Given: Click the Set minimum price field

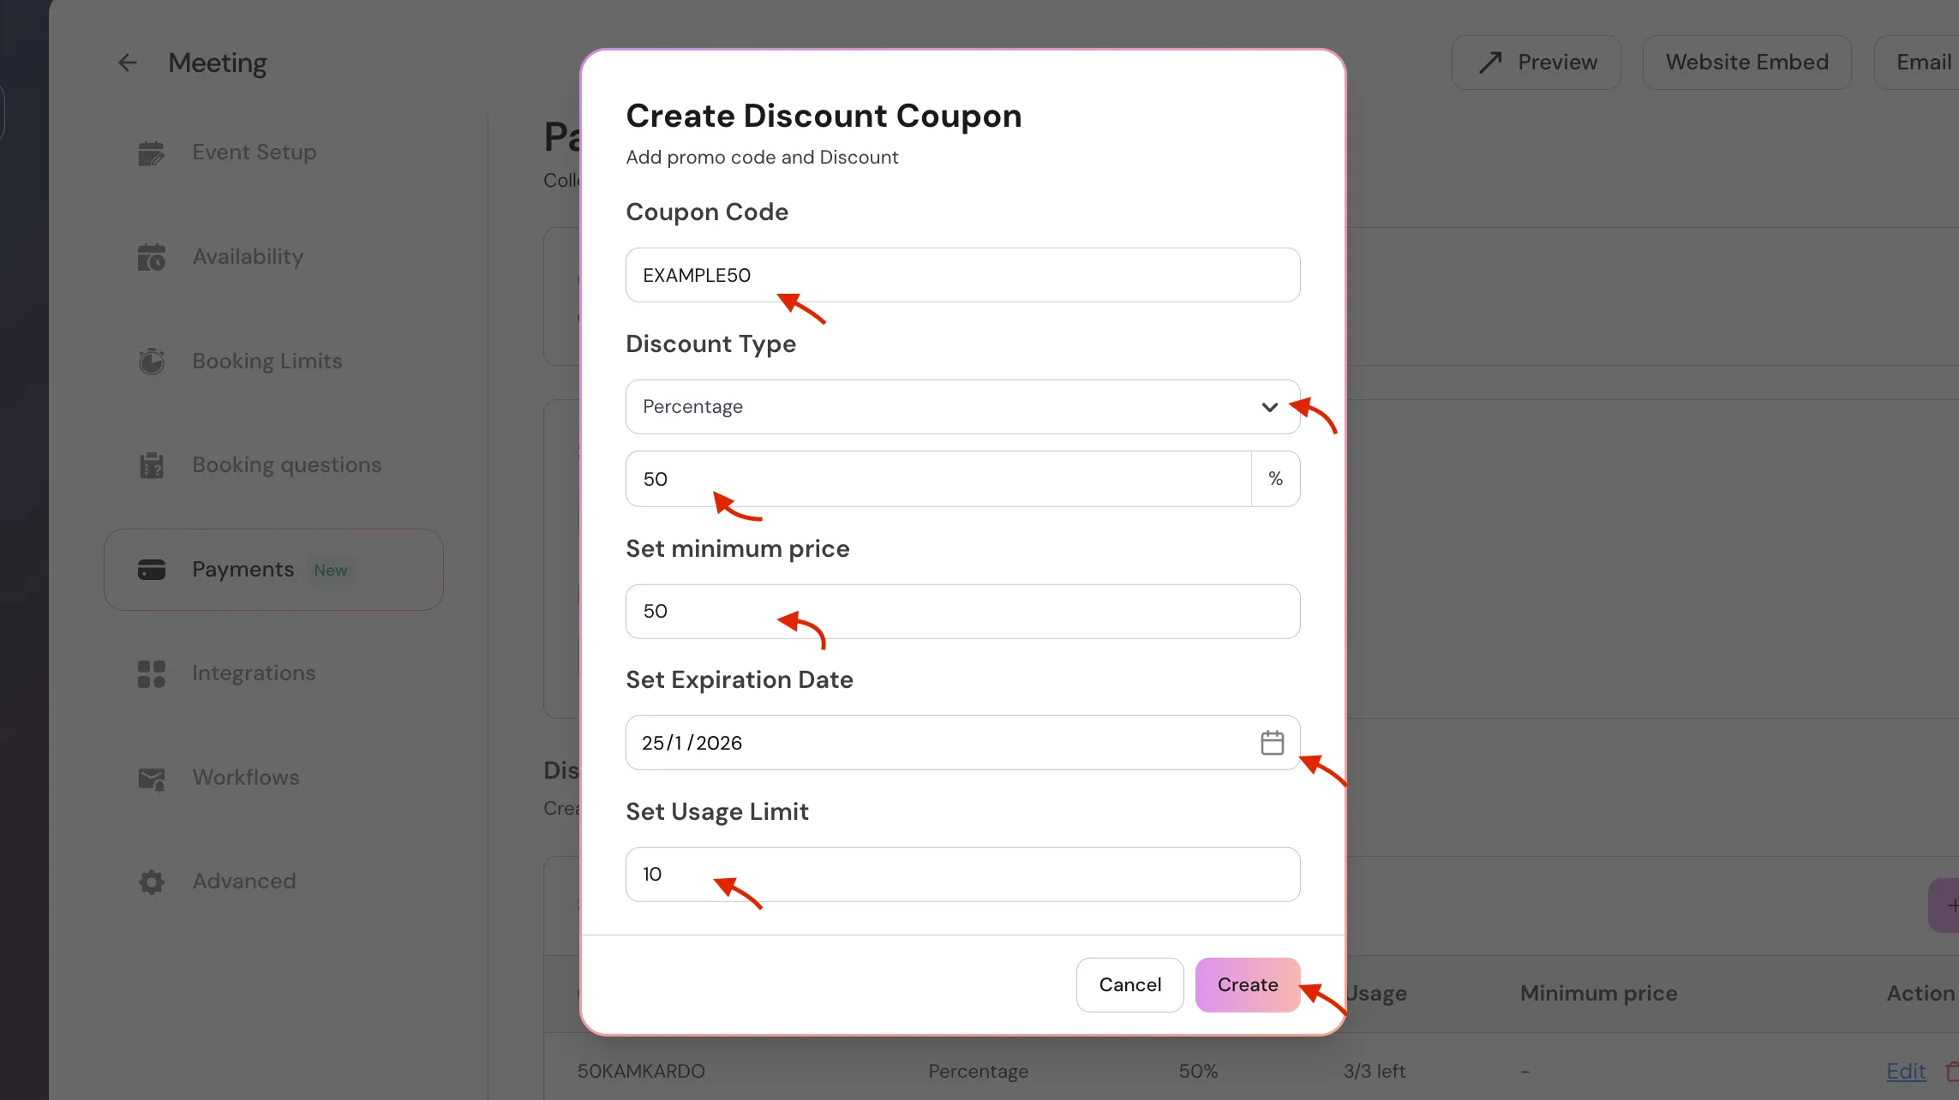Looking at the screenshot, I should [962, 611].
